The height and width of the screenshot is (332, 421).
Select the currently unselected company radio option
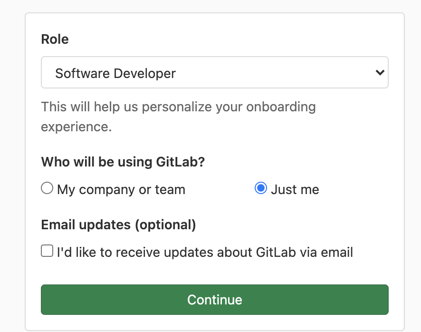pyautogui.click(x=47, y=188)
